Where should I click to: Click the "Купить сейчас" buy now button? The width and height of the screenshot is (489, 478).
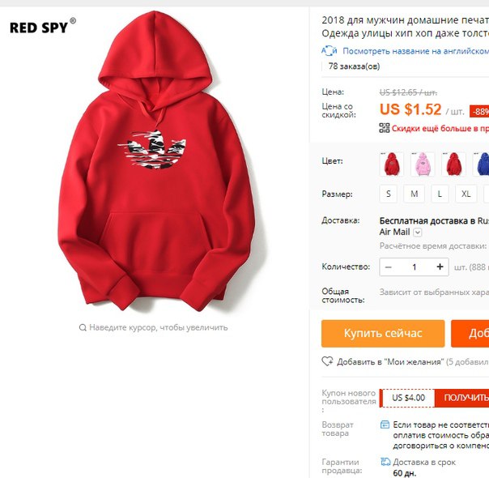coord(383,333)
